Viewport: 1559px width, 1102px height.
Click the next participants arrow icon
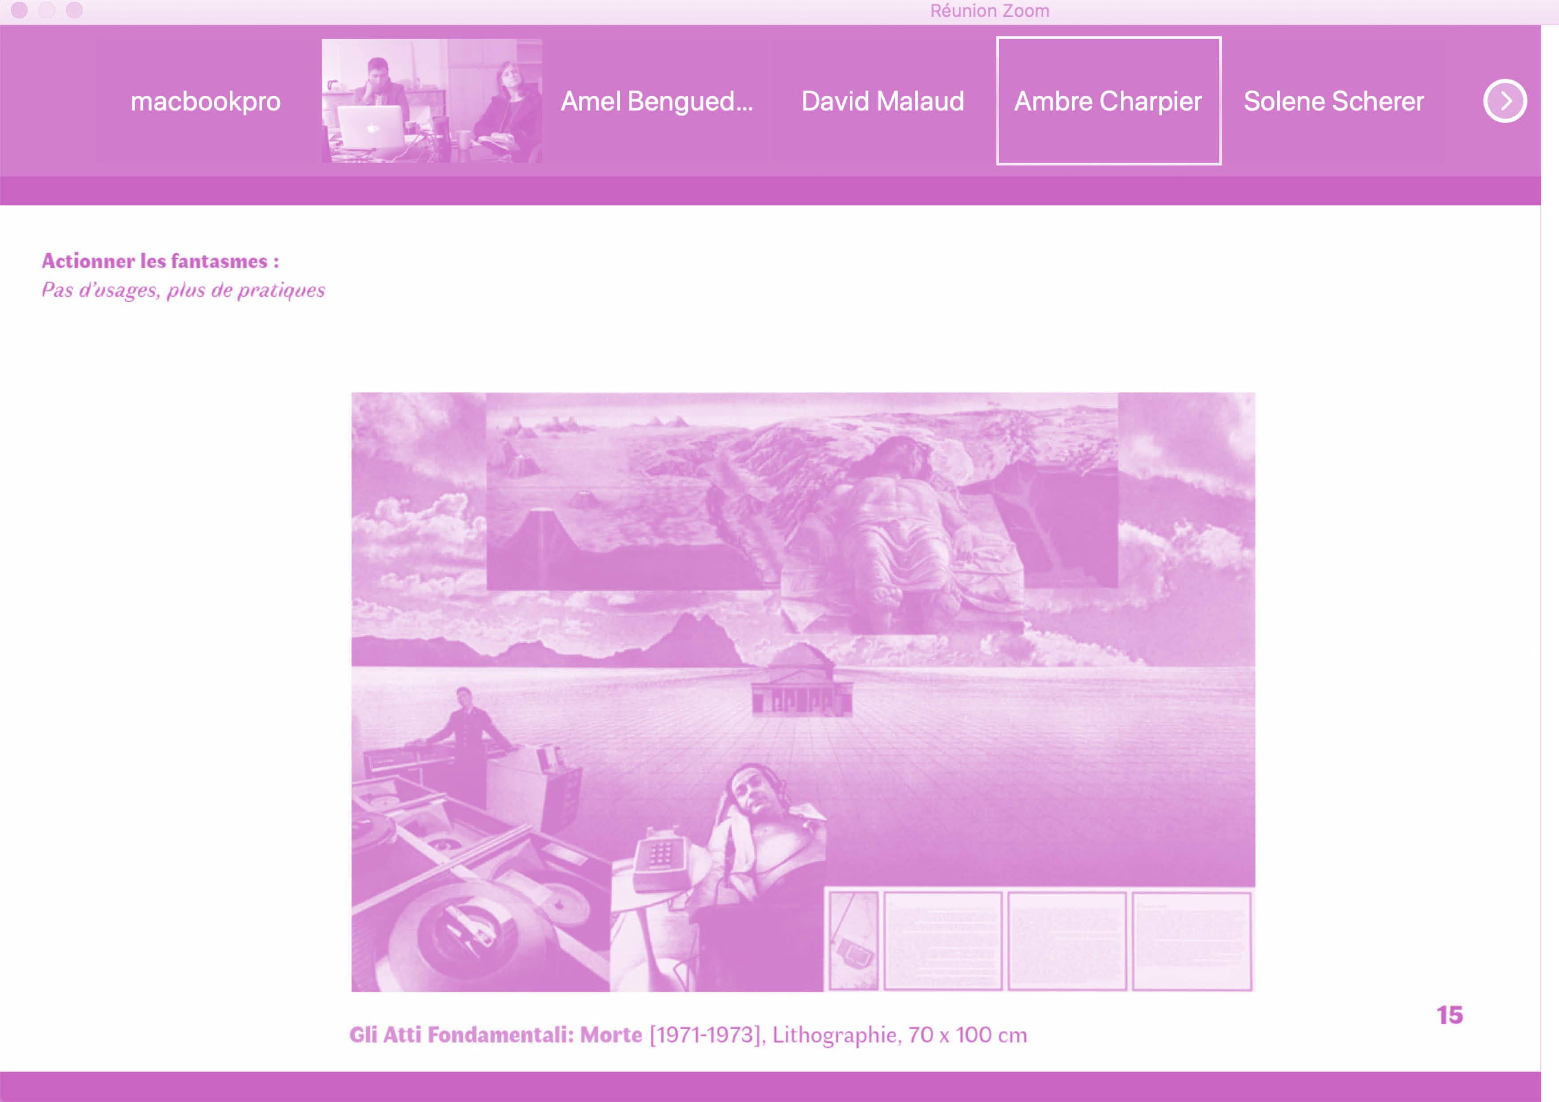1505,101
